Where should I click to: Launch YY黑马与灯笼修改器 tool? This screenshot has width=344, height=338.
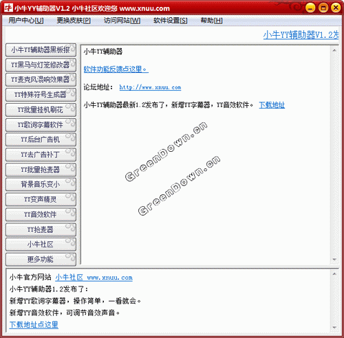point(41,65)
